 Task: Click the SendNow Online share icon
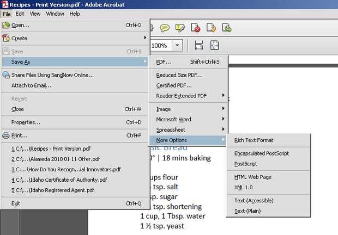pyautogui.click(x=6, y=75)
